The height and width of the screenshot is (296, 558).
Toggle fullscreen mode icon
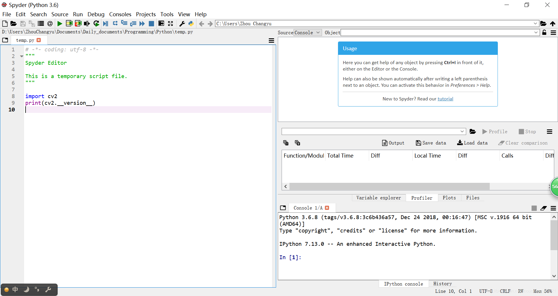coord(171,24)
